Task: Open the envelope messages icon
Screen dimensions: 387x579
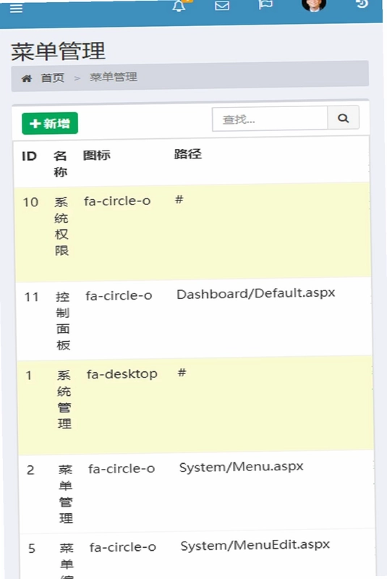Action: (x=222, y=6)
